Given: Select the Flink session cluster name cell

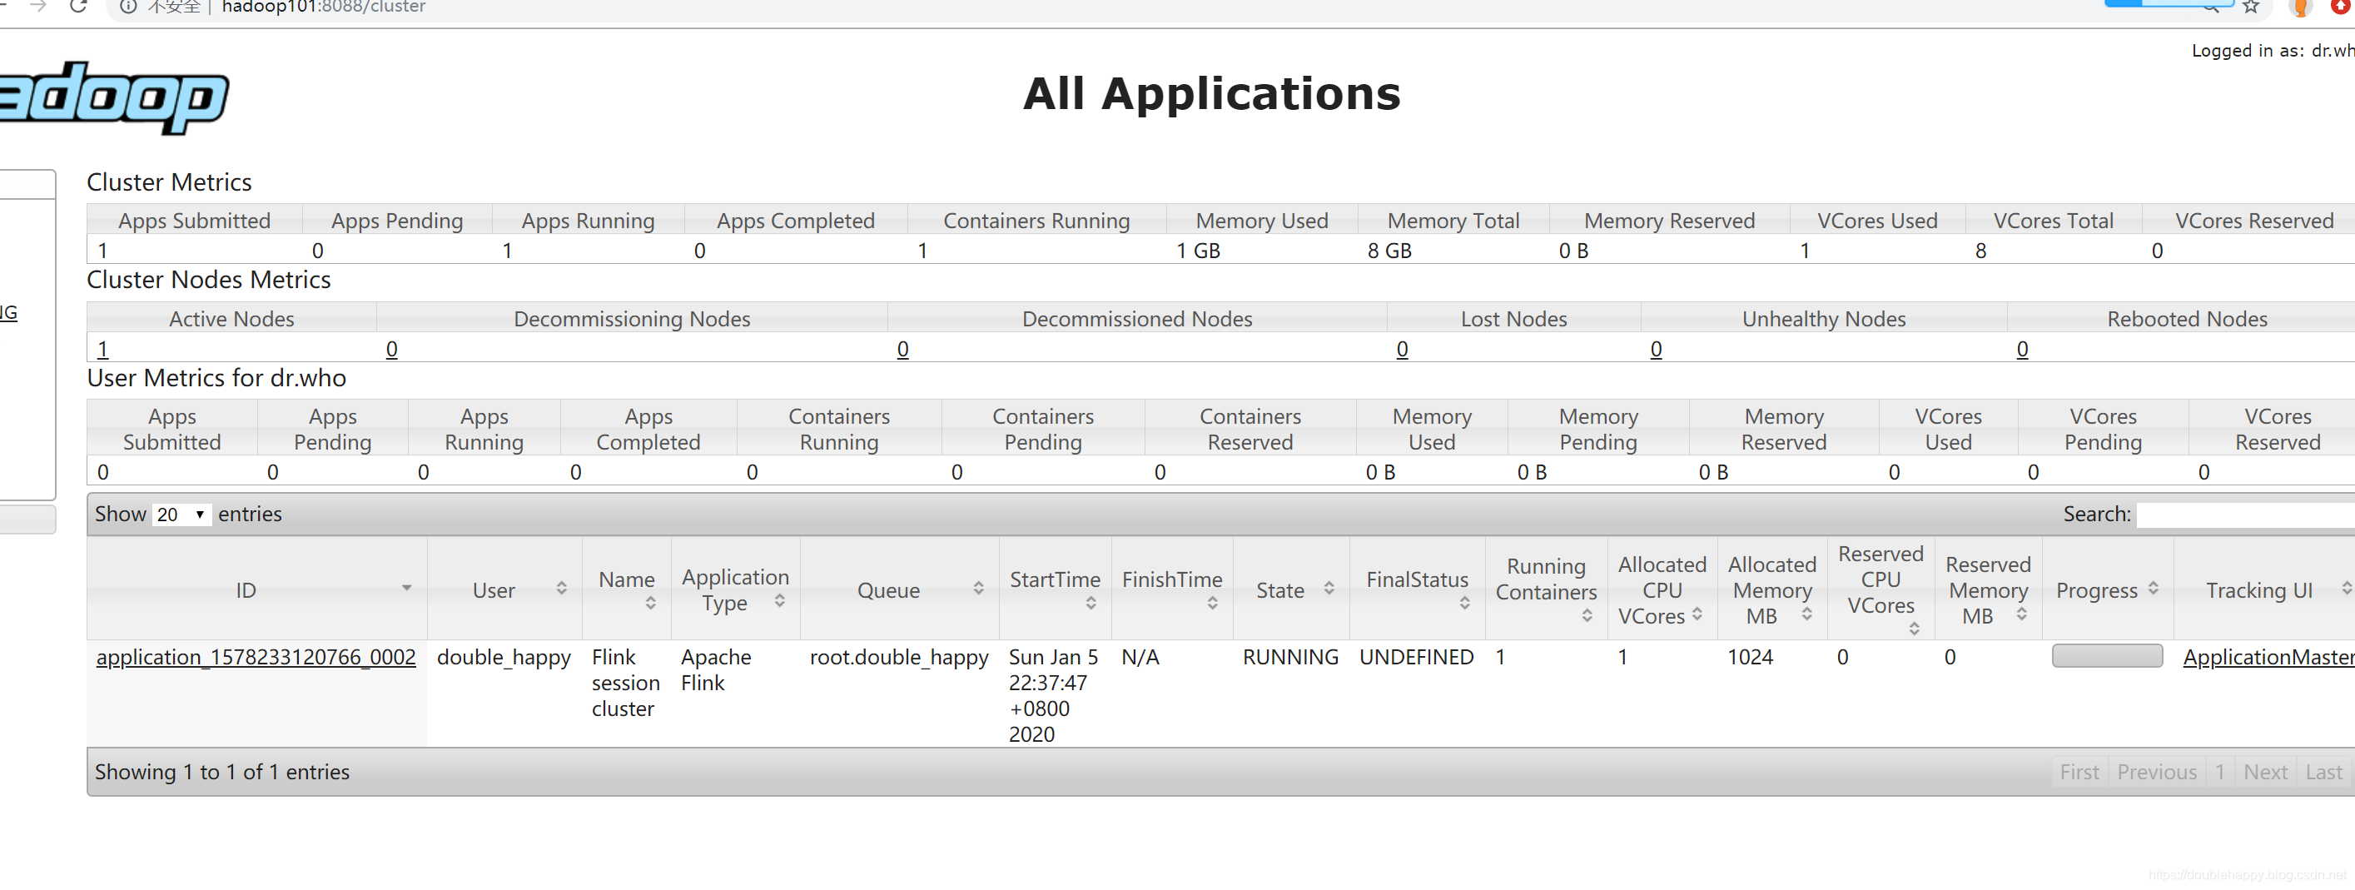Looking at the screenshot, I should [x=625, y=683].
